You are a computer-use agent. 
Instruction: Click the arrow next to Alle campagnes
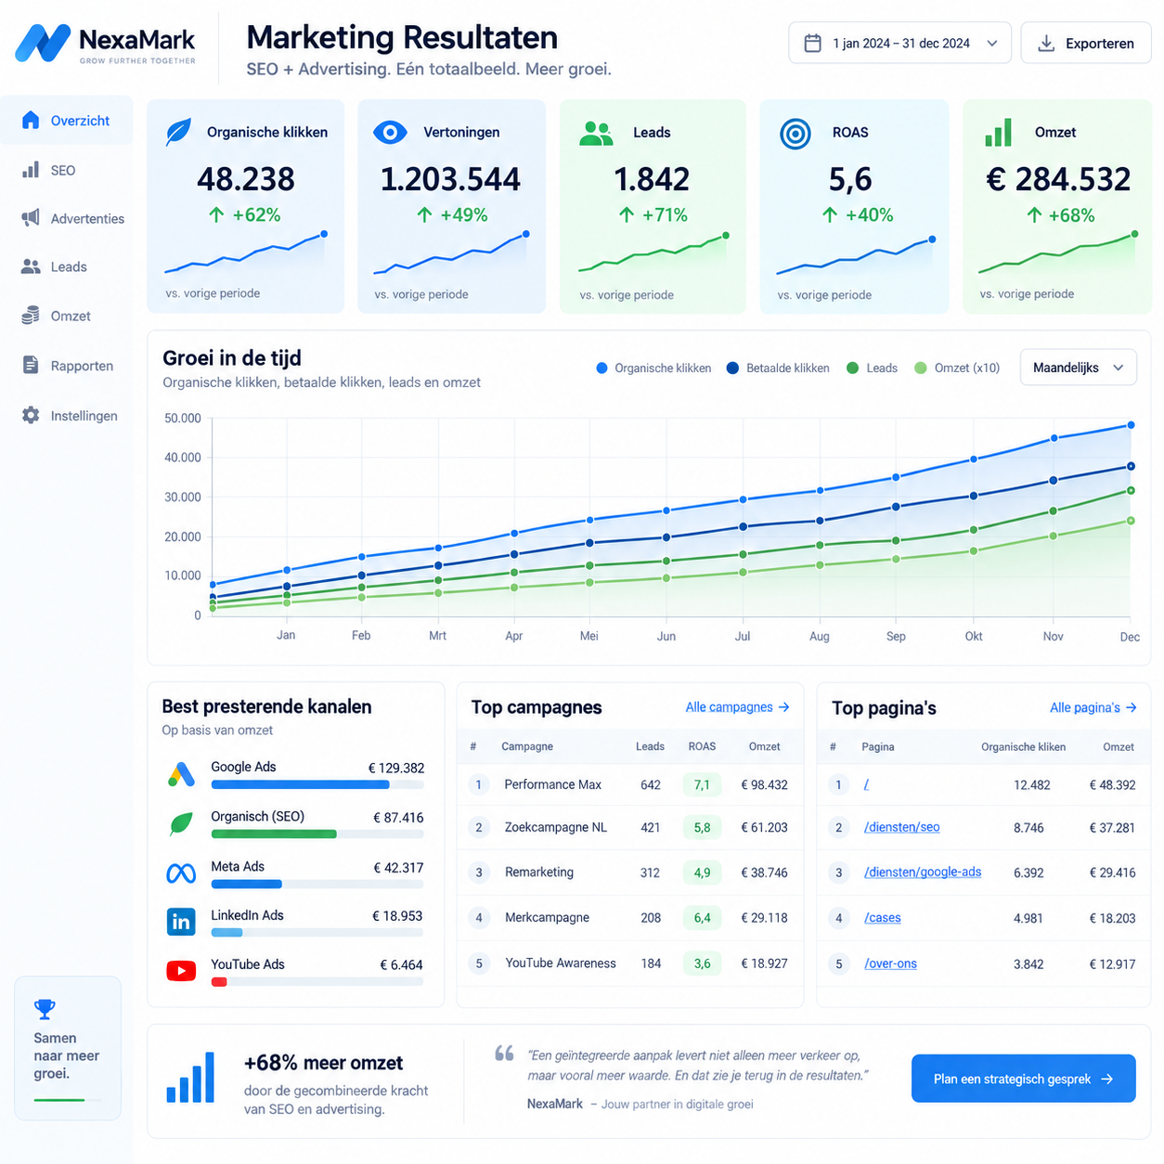click(783, 707)
